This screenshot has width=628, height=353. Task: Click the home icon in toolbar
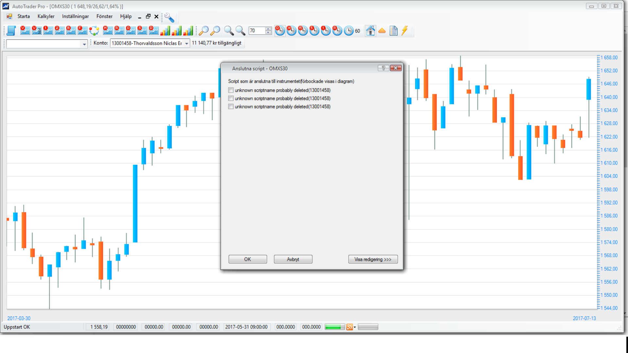click(370, 31)
